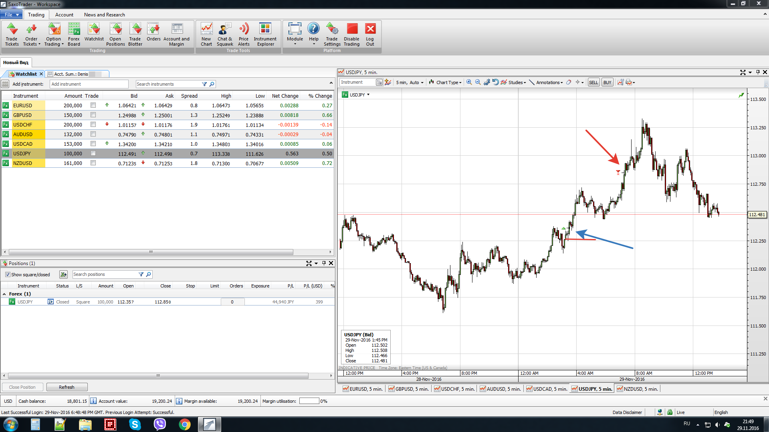The height and width of the screenshot is (432, 769).
Task: Click the Close Position button
Action: pyautogui.click(x=22, y=387)
